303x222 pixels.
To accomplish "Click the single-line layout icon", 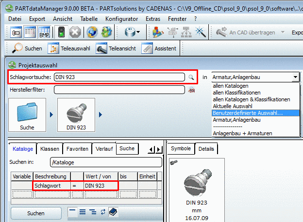I will point(72,212).
